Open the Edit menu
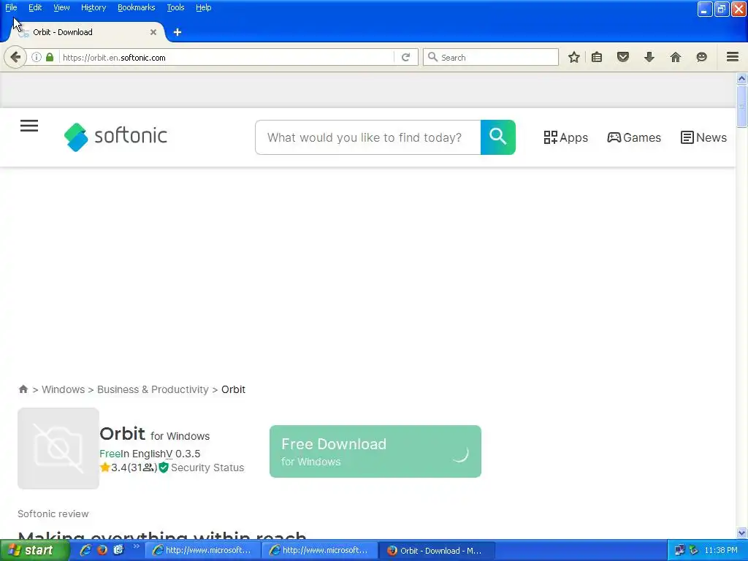This screenshot has width=748, height=561. (35, 7)
